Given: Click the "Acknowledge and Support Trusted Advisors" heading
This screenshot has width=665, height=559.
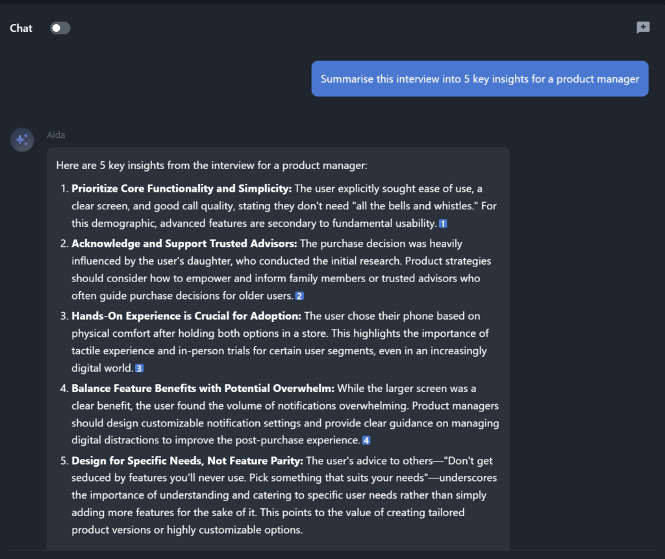Looking at the screenshot, I should (184, 244).
